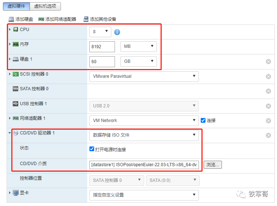Open the 指定自定义设置 dropdown

click(x=144, y=195)
